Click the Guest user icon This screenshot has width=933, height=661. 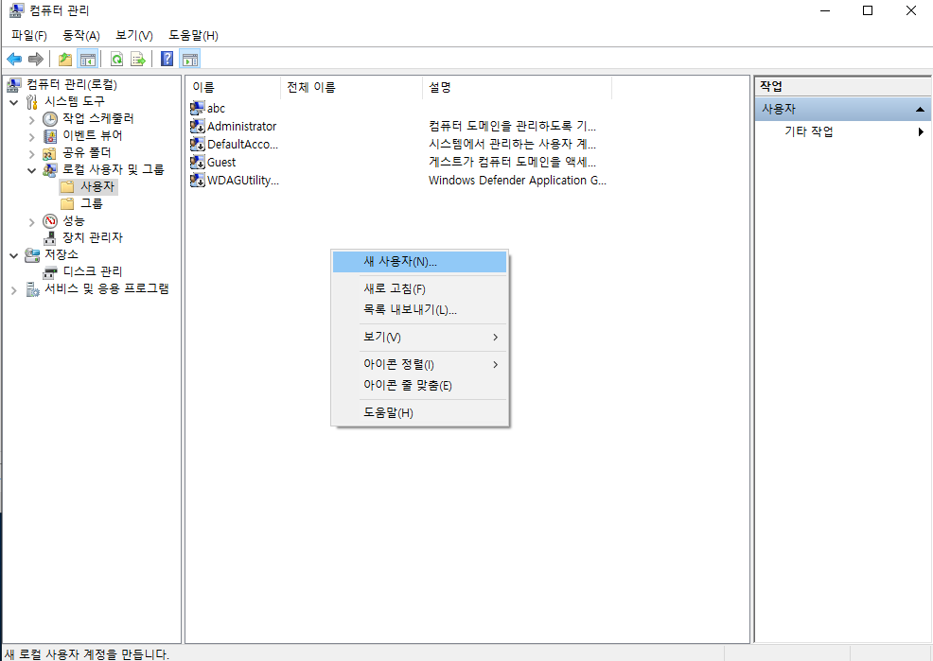(x=197, y=162)
